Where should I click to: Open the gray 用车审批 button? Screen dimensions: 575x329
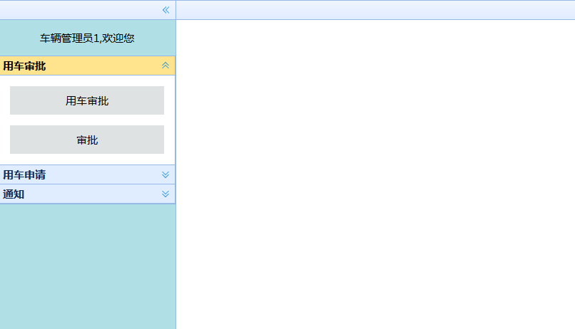[87, 100]
